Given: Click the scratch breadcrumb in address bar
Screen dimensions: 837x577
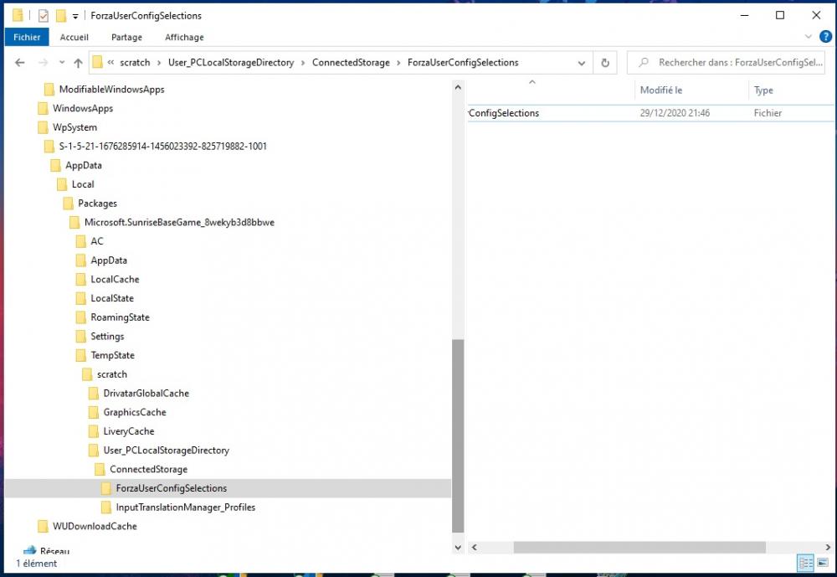Looking at the screenshot, I should coord(135,63).
